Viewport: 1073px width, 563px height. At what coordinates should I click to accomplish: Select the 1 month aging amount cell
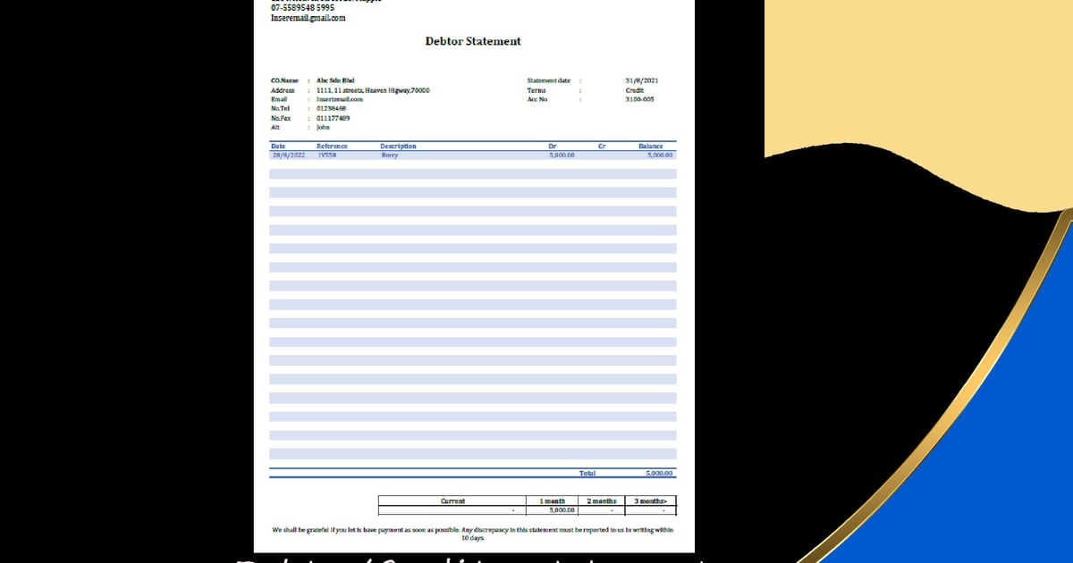point(561,510)
